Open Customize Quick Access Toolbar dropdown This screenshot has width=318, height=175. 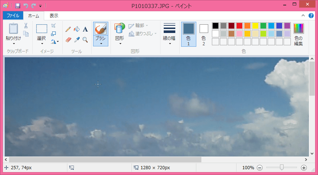point(40,6)
